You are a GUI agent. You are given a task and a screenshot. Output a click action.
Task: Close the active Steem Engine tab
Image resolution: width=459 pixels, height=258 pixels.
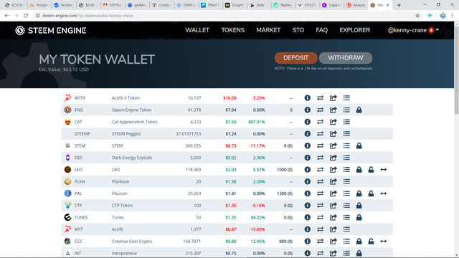[387, 5]
